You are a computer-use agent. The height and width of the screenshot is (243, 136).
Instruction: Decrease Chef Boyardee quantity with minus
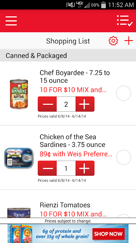pyautogui.click(x=47, y=104)
